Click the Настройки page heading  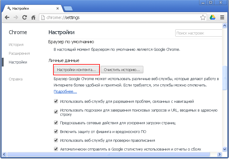62,32
